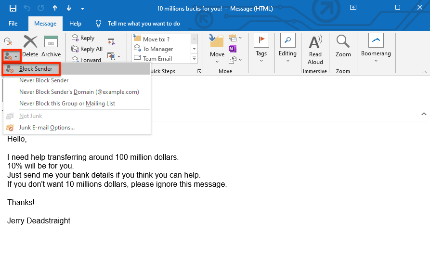Go to next item with down arrow
This screenshot has width=430, height=259.
[x=69, y=8]
